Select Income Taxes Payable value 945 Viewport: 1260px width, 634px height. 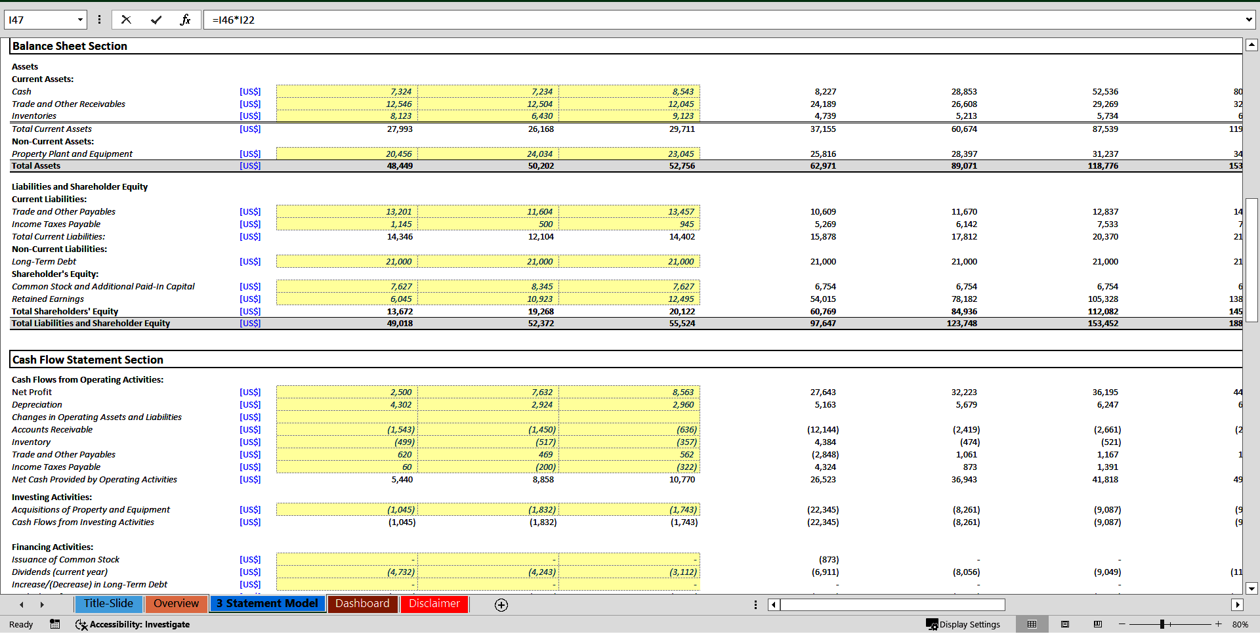click(629, 224)
